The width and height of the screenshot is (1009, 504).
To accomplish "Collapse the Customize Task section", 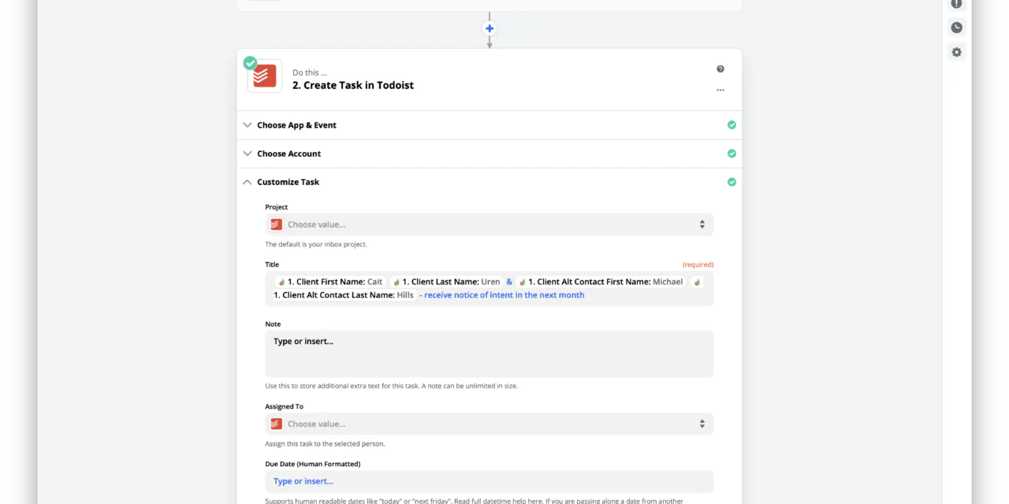I will click(x=489, y=182).
